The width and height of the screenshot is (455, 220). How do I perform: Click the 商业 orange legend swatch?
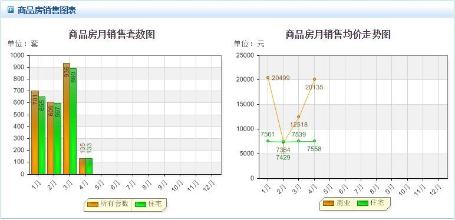(x=329, y=204)
